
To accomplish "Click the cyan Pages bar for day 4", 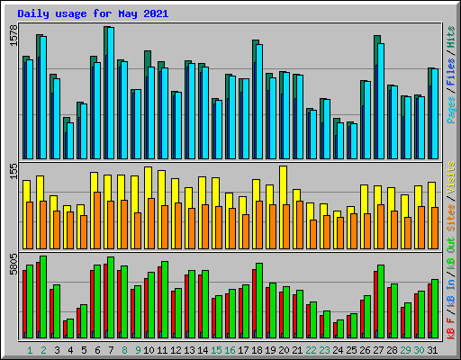I will tap(70, 140).
